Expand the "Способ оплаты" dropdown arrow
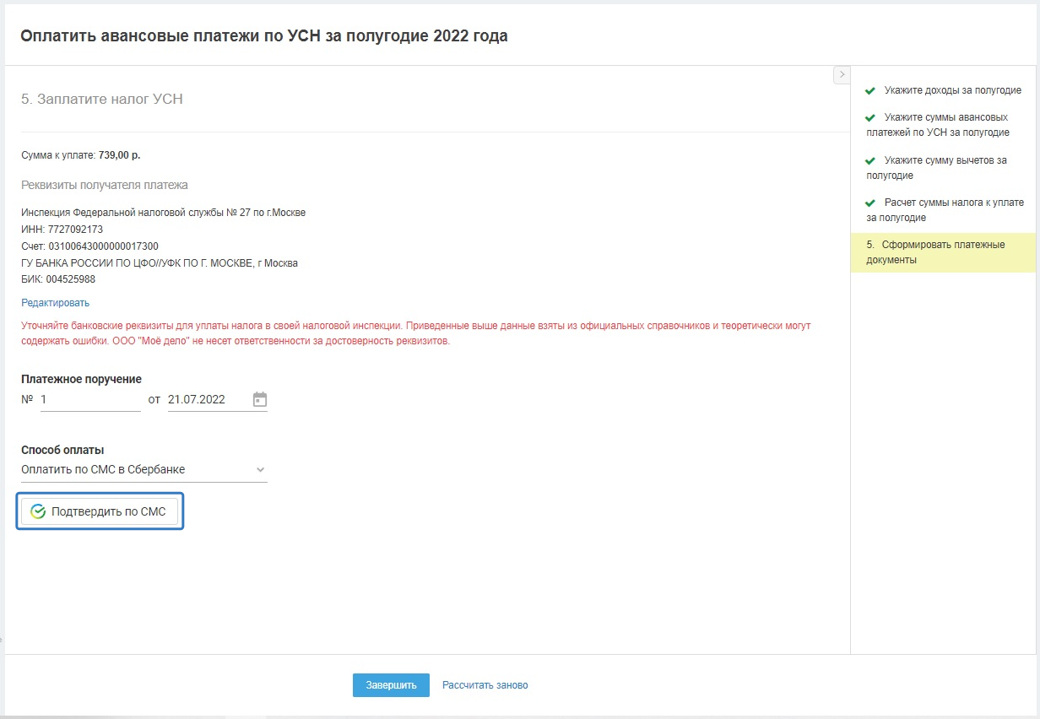Image resolution: width=1040 pixels, height=719 pixels. [260, 470]
